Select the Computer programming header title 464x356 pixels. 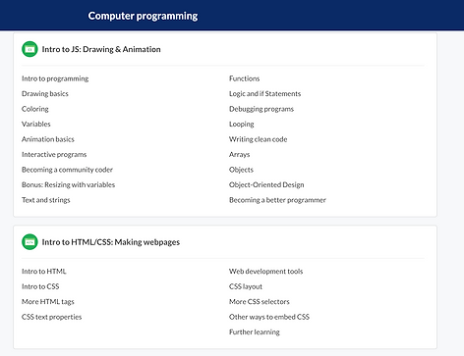[143, 16]
